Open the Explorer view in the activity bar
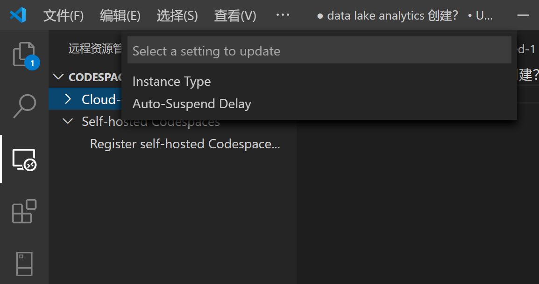Image resolution: width=539 pixels, height=284 pixels. click(x=24, y=53)
